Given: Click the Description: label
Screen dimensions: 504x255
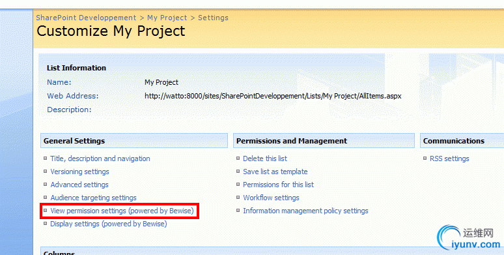Looking at the screenshot, I should [69, 110].
